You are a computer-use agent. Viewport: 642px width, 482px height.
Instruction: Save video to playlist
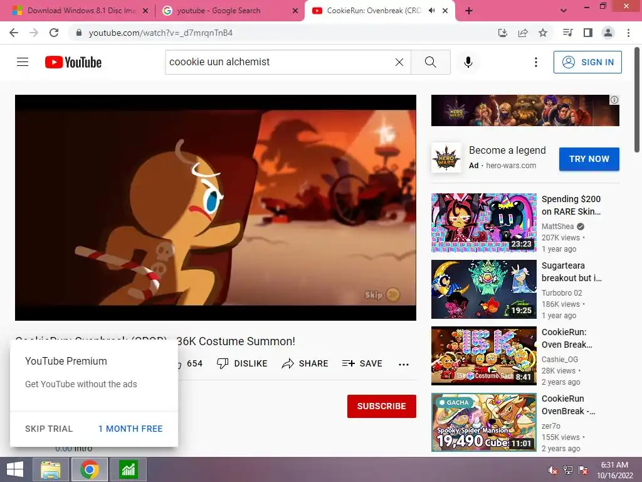coord(362,363)
